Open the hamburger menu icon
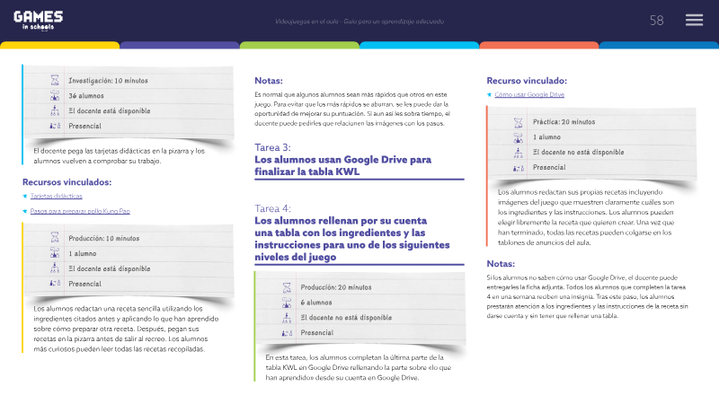 coord(694,20)
